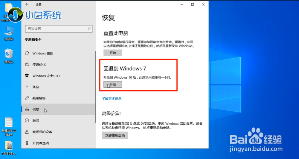The image size is (299, 159).
Task: Select the 恢复 page in sidebar
Action: (x=58, y=109)
